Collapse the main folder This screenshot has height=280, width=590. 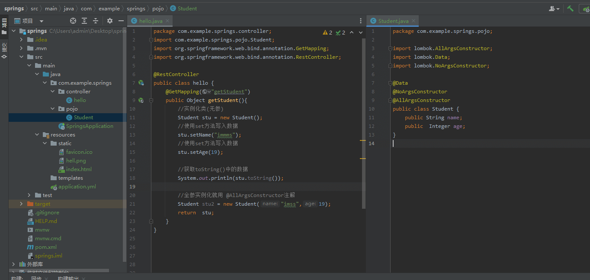[29, 66]
